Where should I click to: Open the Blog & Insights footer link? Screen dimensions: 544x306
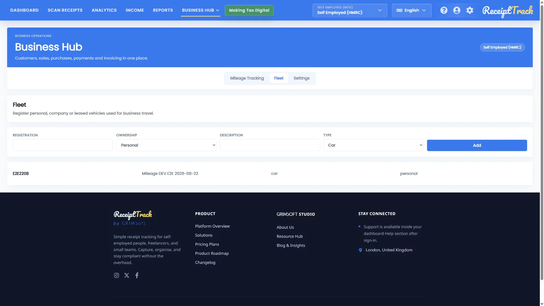point(291,245)
